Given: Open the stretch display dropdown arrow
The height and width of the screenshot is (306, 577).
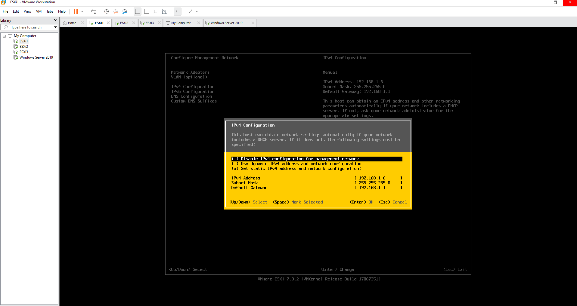Looking at the screenshot, I should [197, 11].
